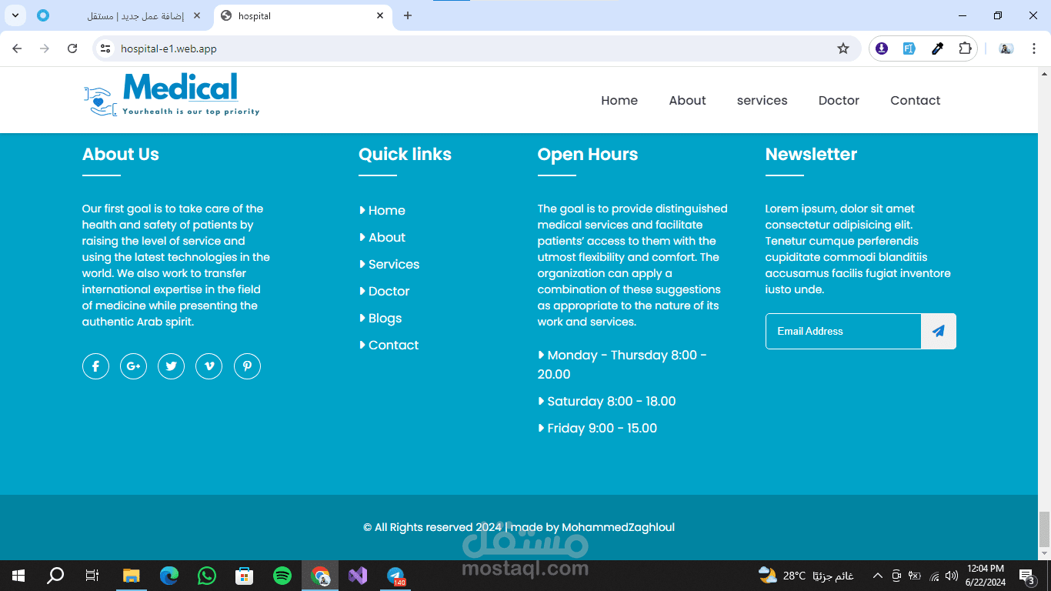Image resolution: width=1051 pixels, height=591 pixels.
Task: Submit newsletter with paper plane button
Action: [939, 331]
